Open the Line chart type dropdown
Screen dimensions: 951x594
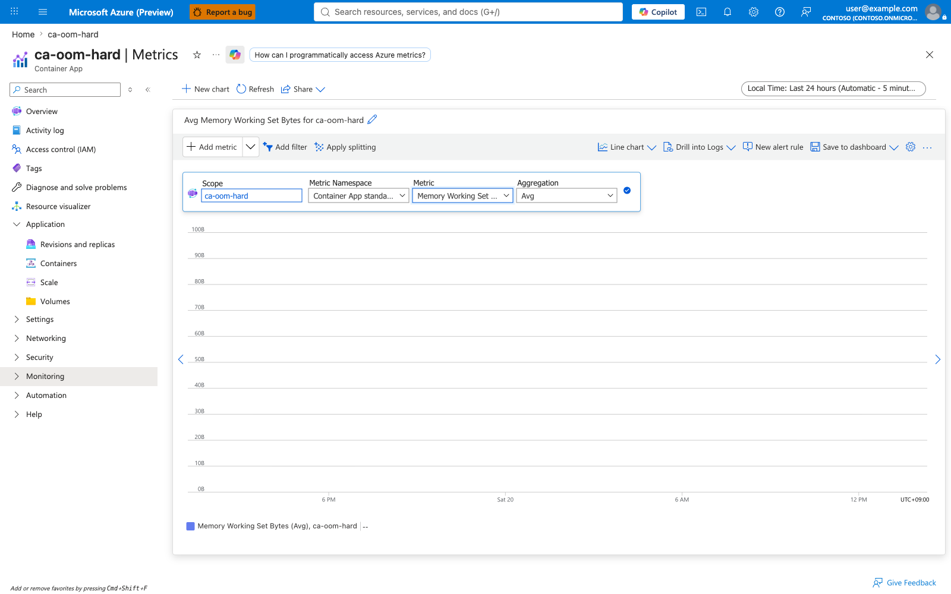click(627, 147)
